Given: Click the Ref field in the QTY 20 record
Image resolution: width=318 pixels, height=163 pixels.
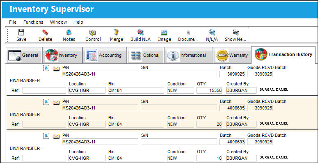Looking at the screenshot, I should coord(44,124).
